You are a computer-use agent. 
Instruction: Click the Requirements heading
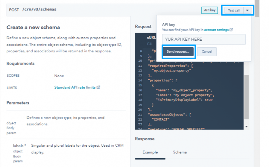(20, 63)
